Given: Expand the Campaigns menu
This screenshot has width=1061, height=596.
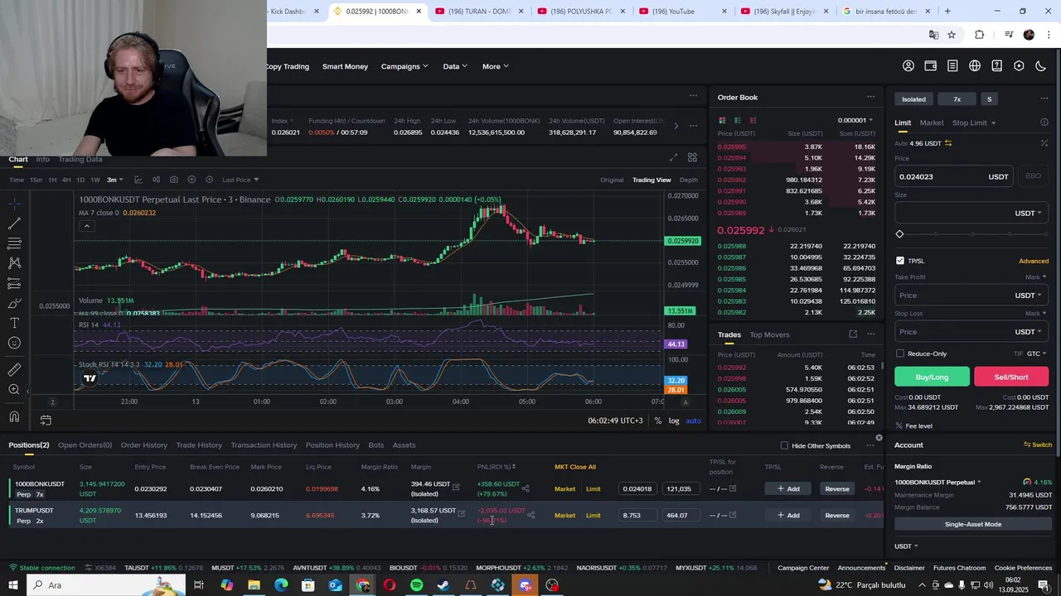Looking at the screenshot, I should (405, 66).
